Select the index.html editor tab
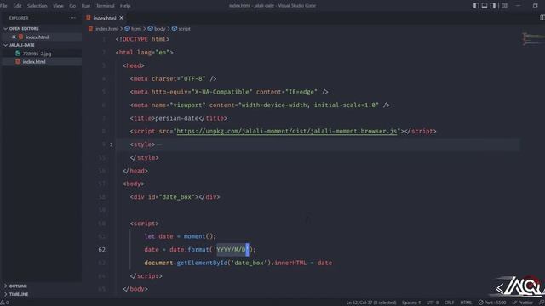 (105, 18)
